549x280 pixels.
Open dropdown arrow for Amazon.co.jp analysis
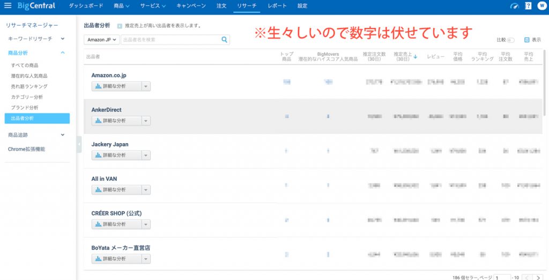point(146,86)
